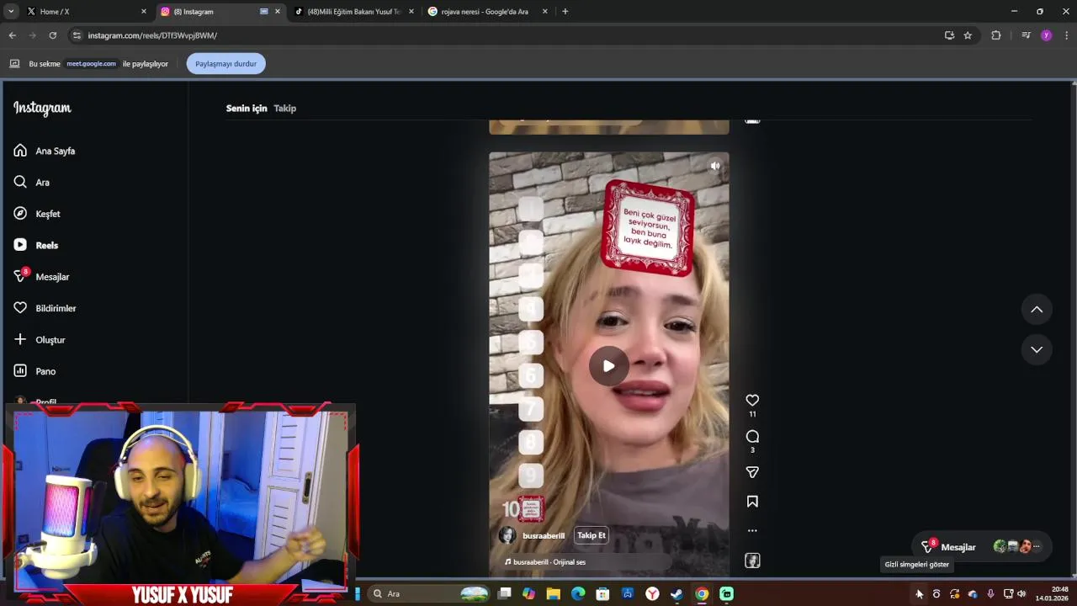Click the browser back arrow
The width and height of the screenshot is (1077, 606).
click(x=12, y=35)
